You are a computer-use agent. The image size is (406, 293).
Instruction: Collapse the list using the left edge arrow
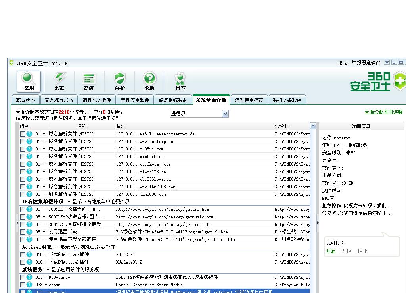pos(17,223)
